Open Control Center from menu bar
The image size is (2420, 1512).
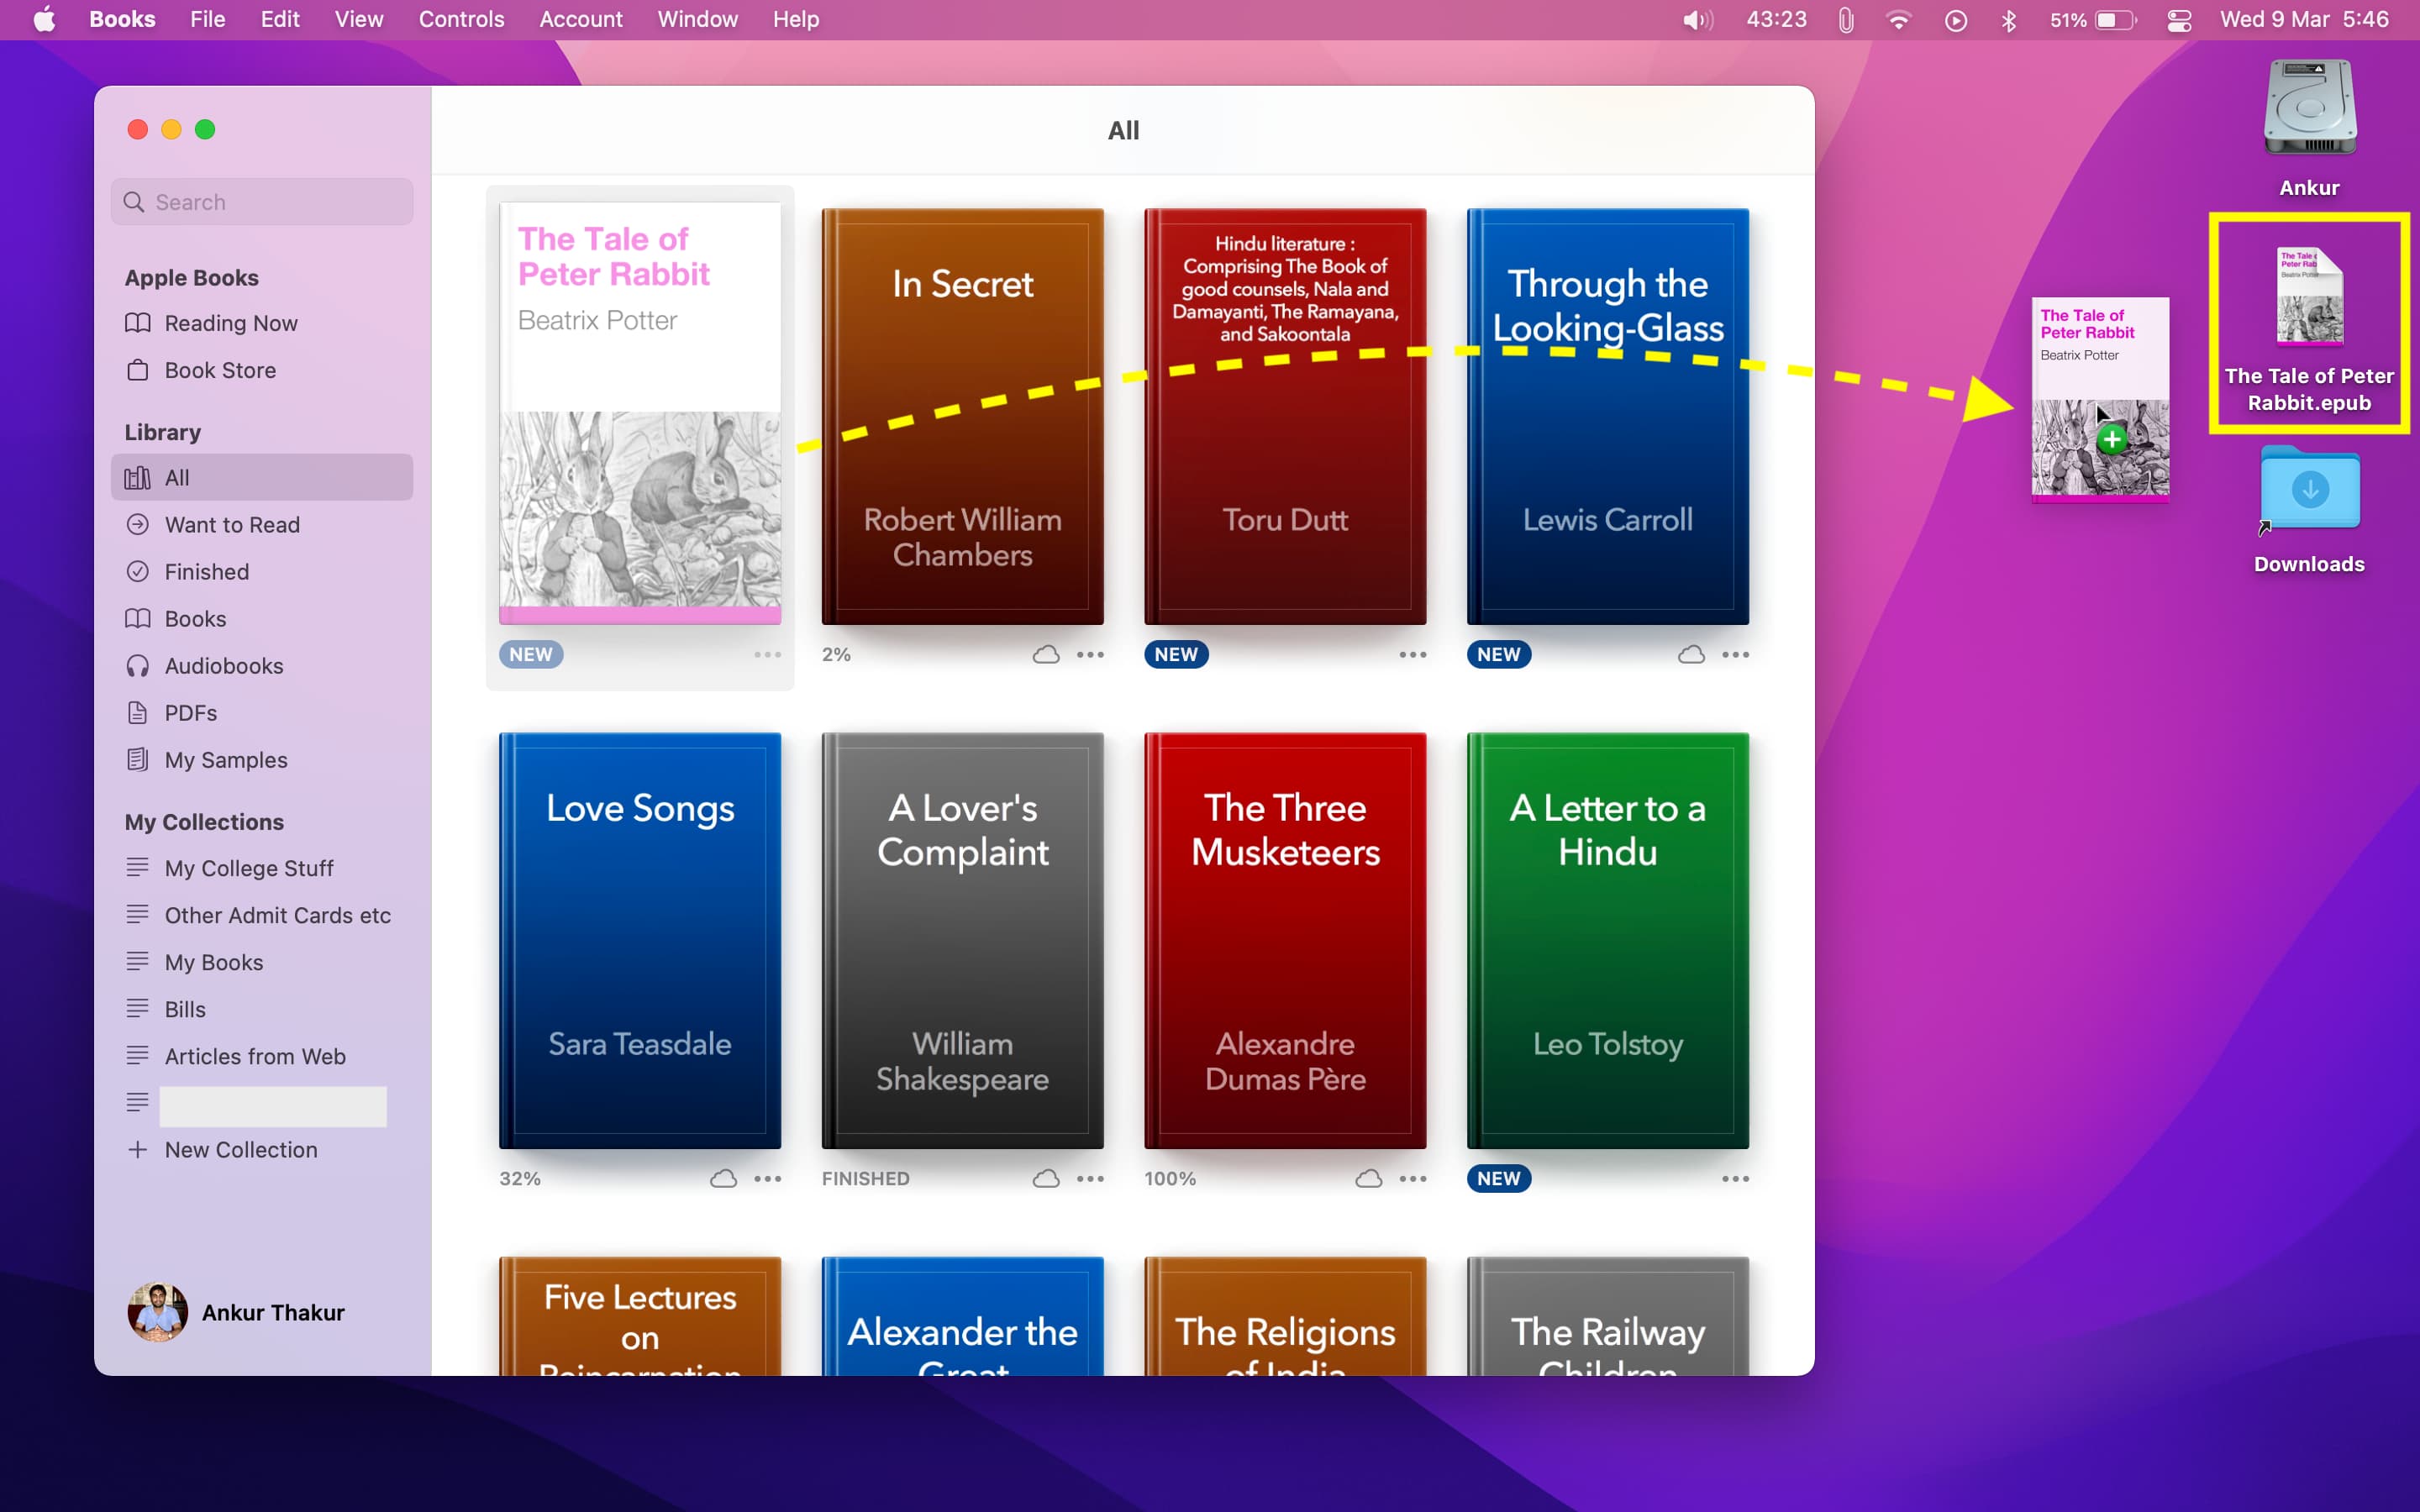tap(2179, 20)
